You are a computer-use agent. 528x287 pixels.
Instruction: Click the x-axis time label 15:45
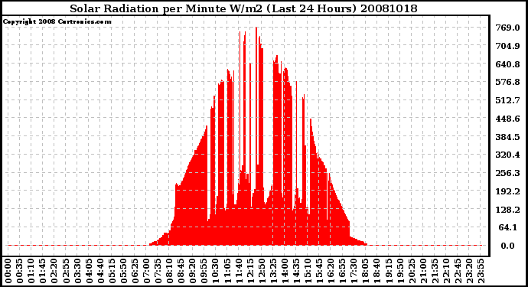point(320,271)
